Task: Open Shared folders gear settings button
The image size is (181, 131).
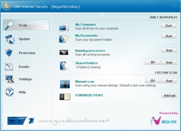Action: (153, 62)
